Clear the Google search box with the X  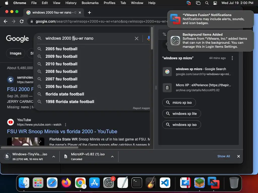[x=136, y=38]
